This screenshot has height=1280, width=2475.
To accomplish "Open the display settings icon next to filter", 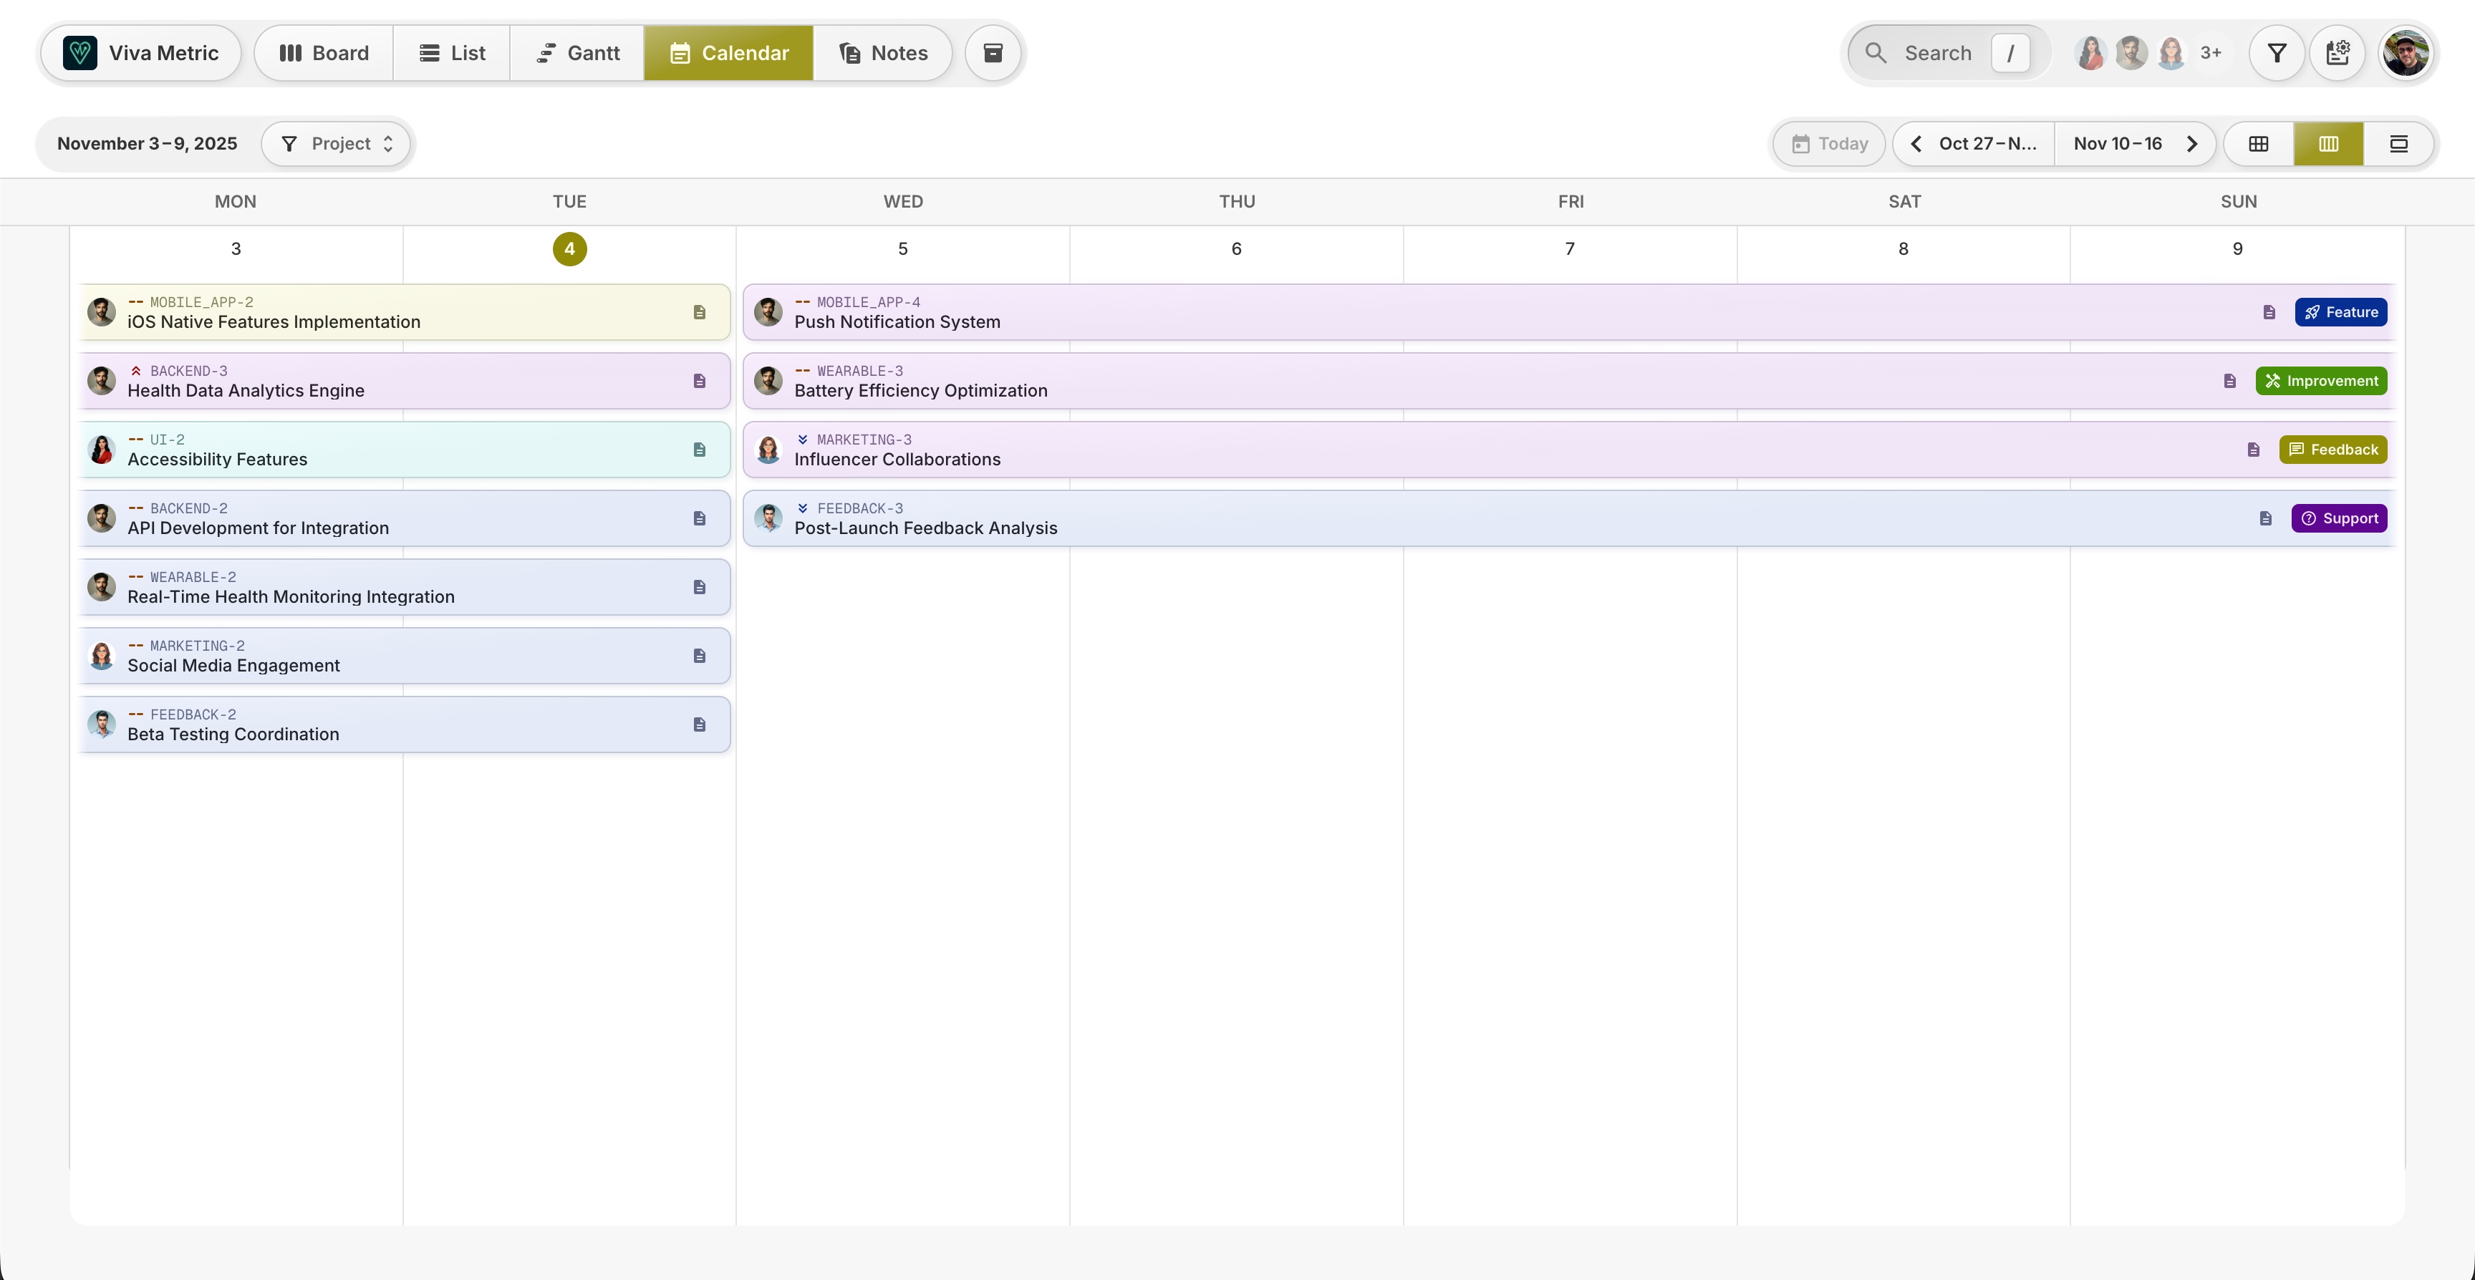I will (x=2337, y=53).
